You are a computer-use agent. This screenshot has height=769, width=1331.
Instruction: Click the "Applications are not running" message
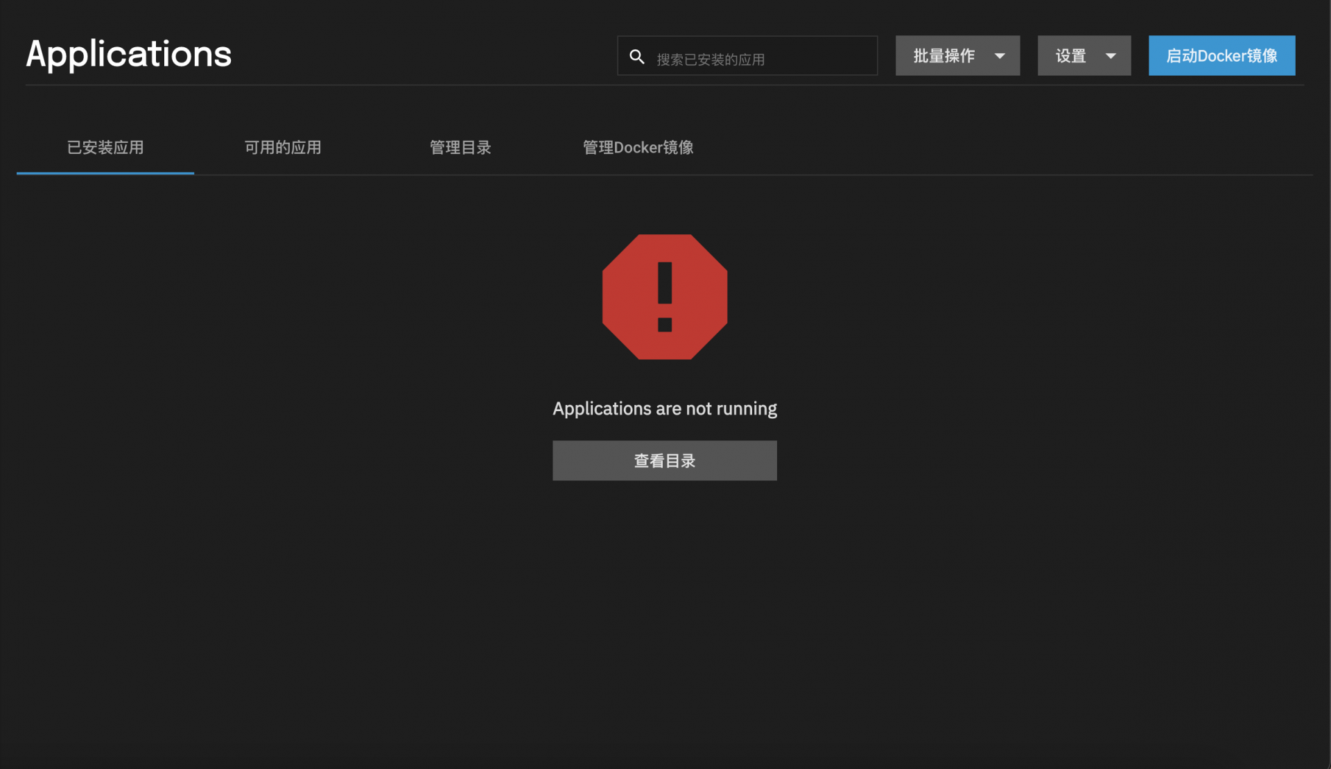[x=664, y=408]
